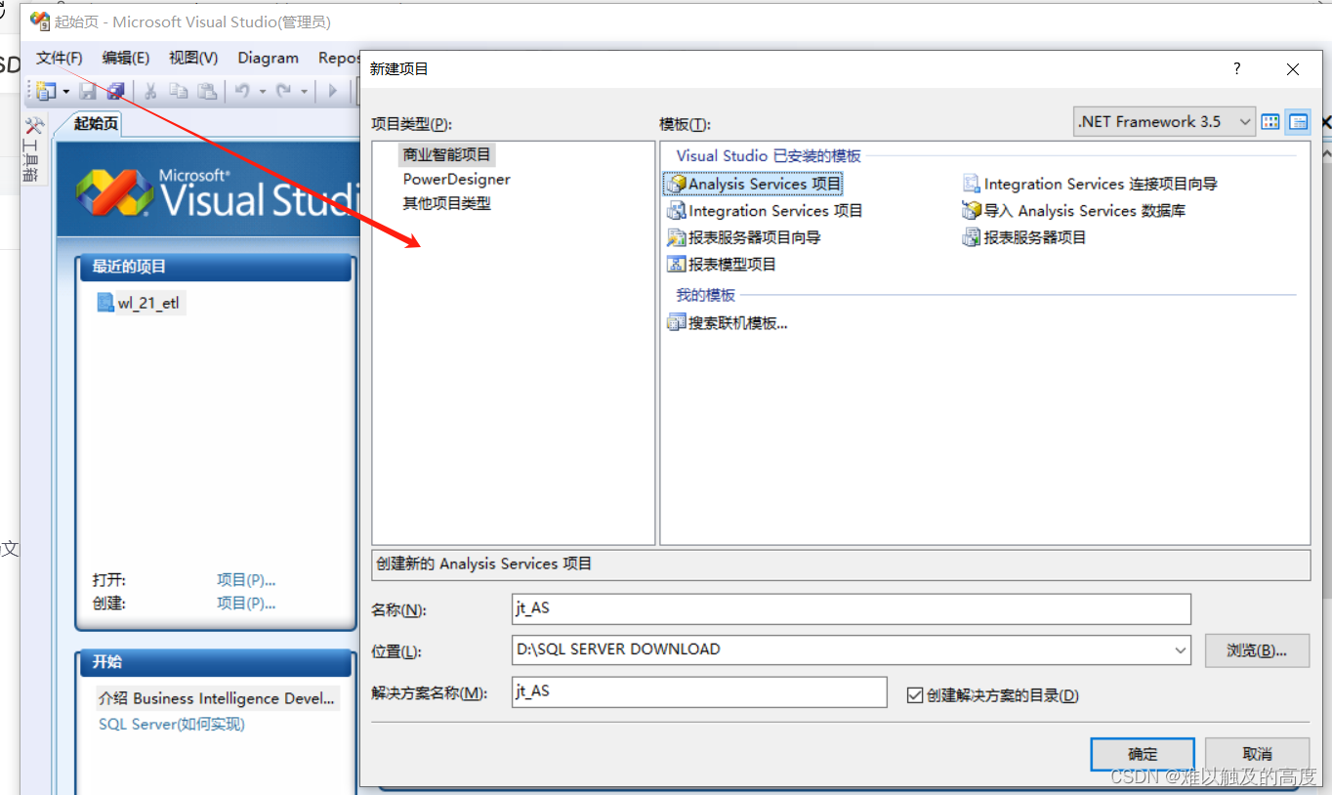Select the 报表服务器项目向导 template icon
The height and width of the screenshot is (795, 1332).
point(676,237)
